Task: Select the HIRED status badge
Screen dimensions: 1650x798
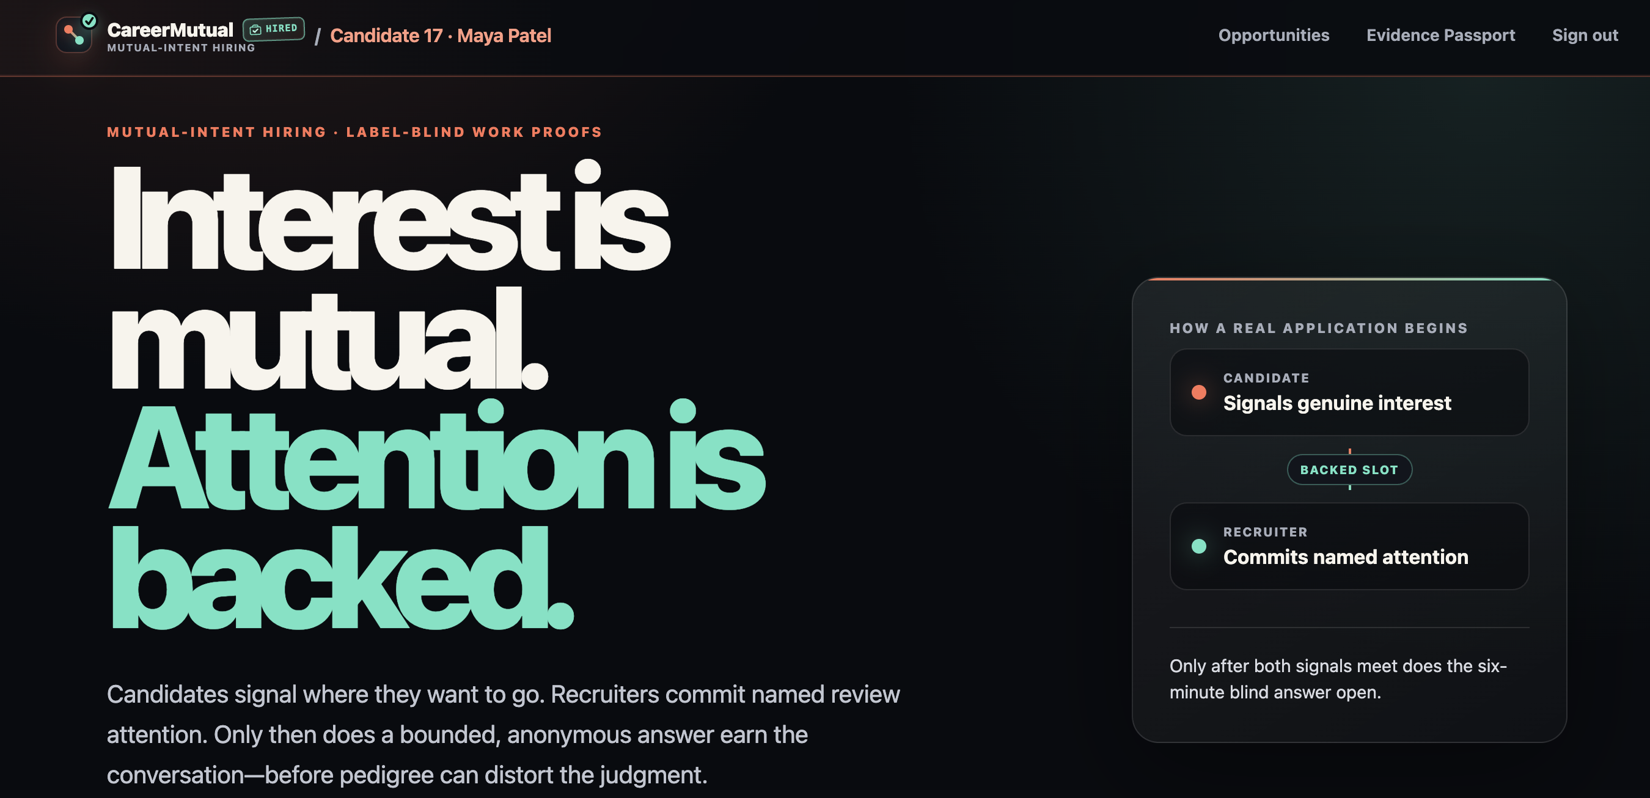Action: pos(274,29)
